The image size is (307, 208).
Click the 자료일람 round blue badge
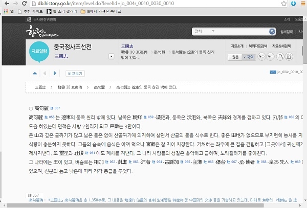(39, 52)
